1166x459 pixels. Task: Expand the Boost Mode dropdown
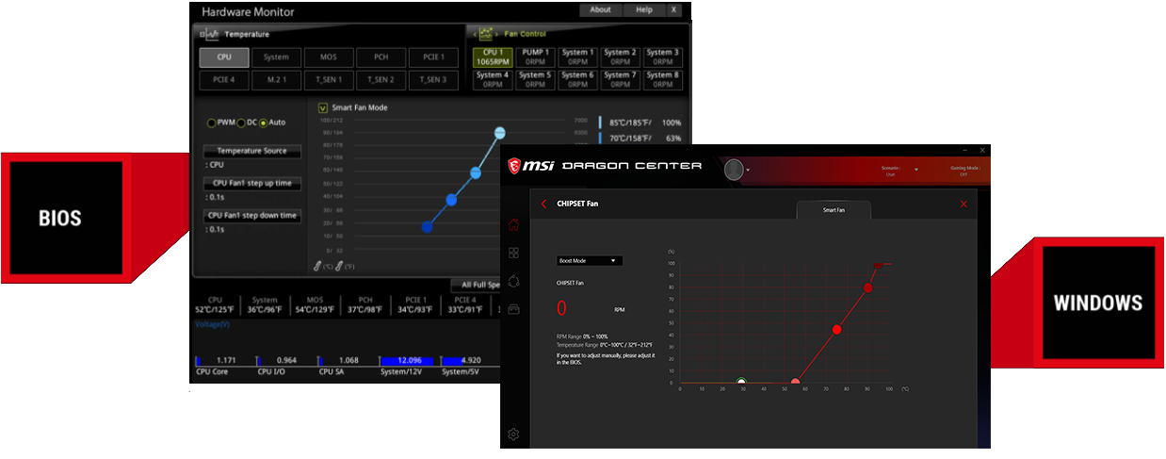coord(590,260)
